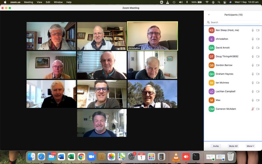Click Cameron McAdam's camera icon
262x164 pixels.
258,109
